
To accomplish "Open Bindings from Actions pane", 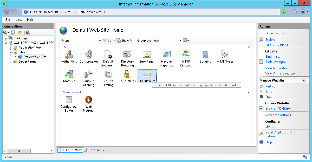I will pos(272,57).
